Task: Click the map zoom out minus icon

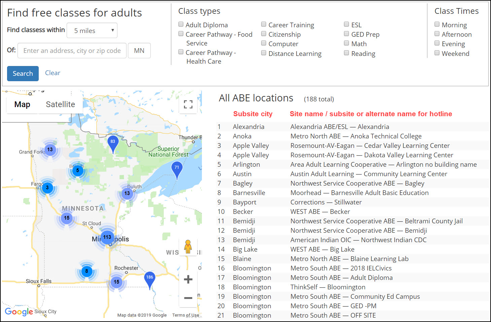Action: pos(188,298)
